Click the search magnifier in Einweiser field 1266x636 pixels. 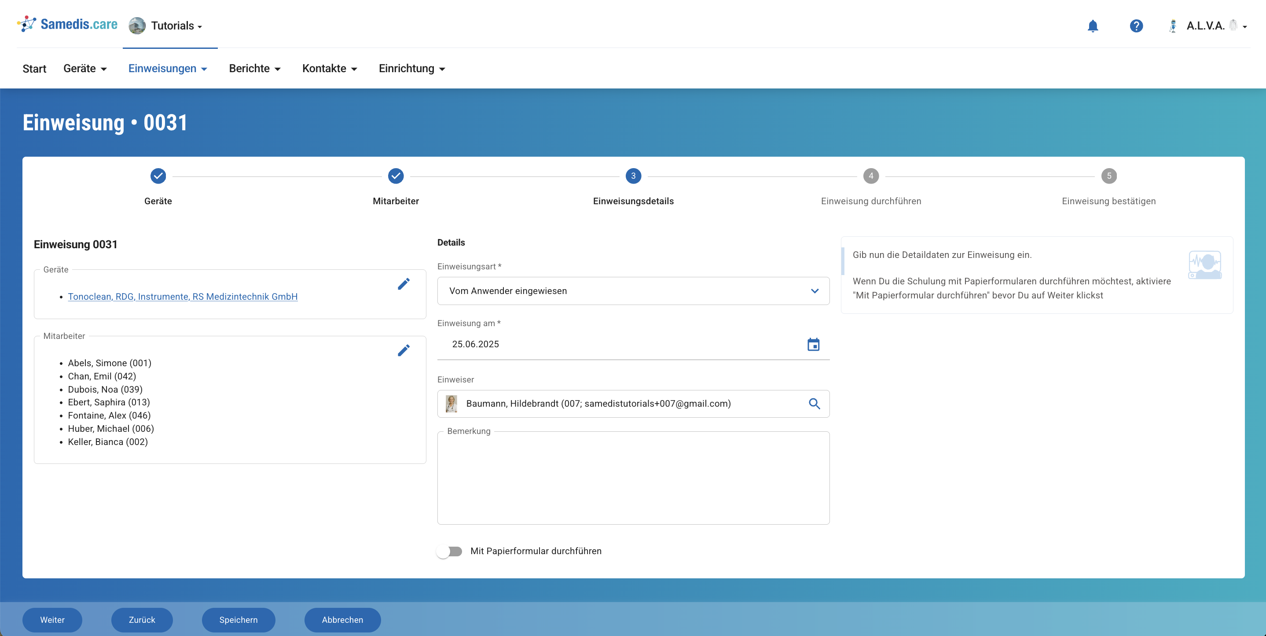(815, 404)
